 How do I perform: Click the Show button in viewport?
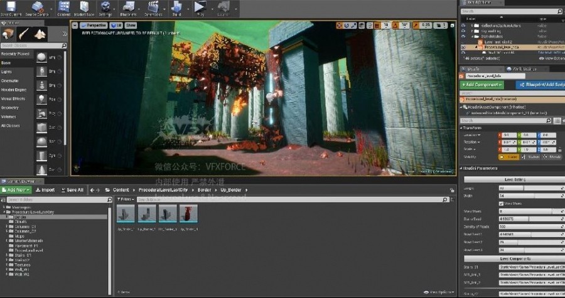(131, 26)
